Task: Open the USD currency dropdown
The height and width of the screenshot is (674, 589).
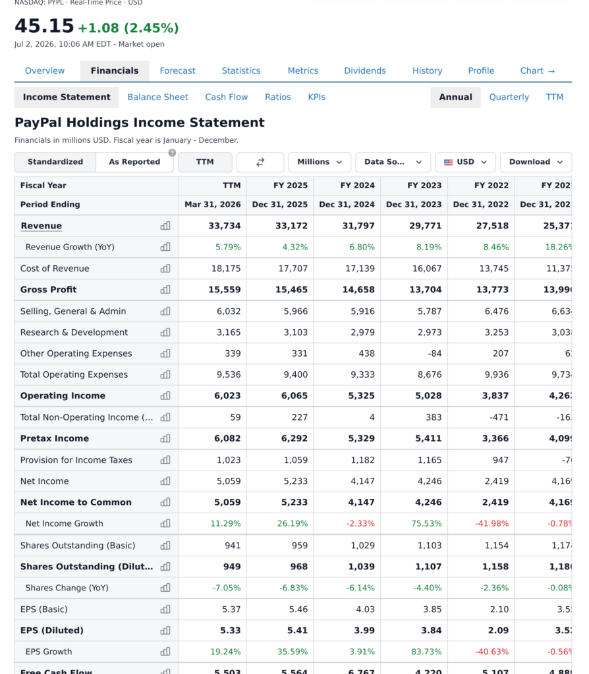Action: pos(466,162)
